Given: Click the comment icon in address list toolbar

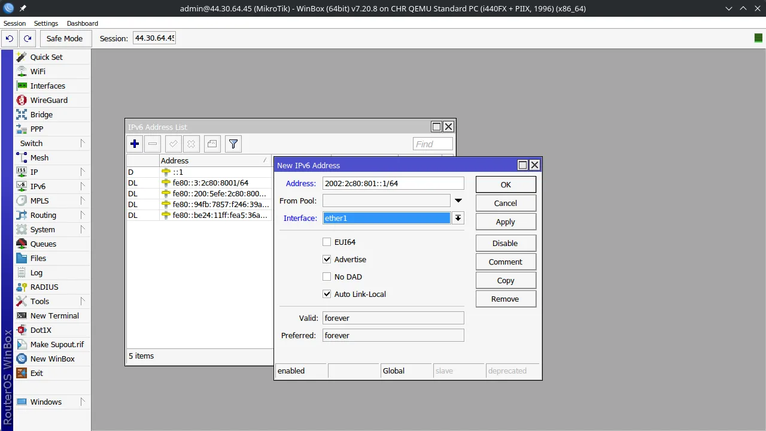Looking at the screenshot, I should [212, 144].
